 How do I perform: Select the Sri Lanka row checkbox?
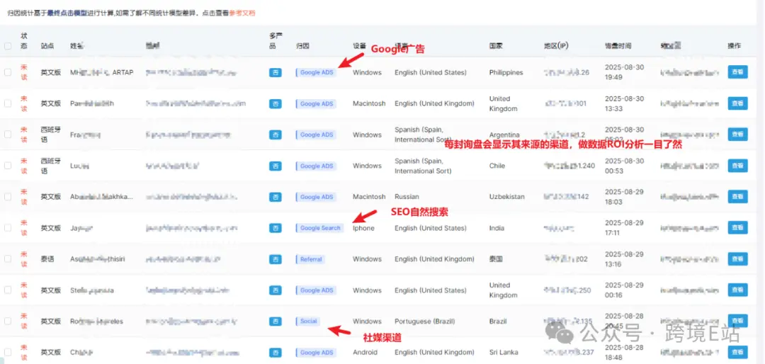7,352
